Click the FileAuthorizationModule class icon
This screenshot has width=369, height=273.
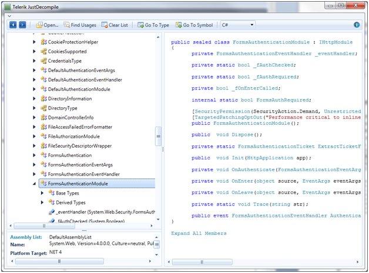[43, 136]
